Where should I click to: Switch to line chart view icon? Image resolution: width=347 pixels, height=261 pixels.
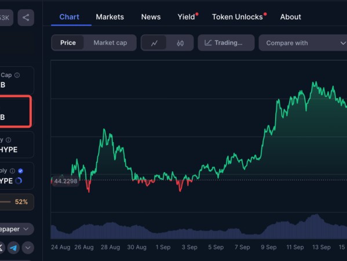(x=154, y=43)
